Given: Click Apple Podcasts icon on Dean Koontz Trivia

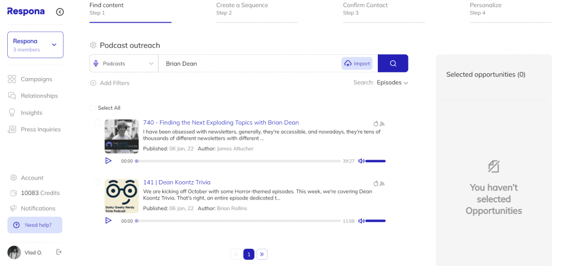Looking at the screenshot, I should coord(376,183).
